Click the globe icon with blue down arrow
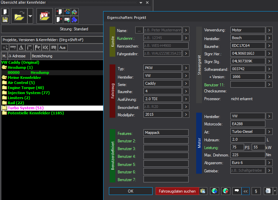 pos(214,191)
